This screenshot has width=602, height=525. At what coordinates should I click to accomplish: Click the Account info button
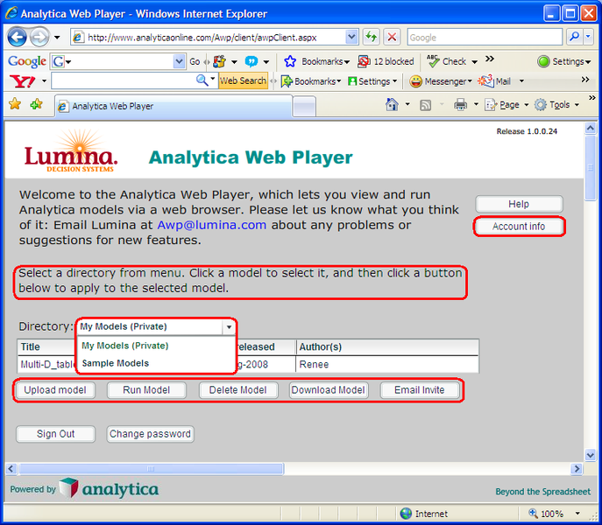(519, 227)
